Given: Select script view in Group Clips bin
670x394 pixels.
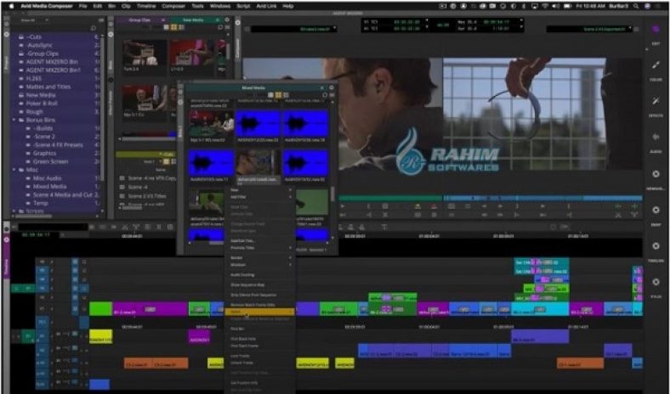Looking at the screenshot, I should tap(181, 27).
